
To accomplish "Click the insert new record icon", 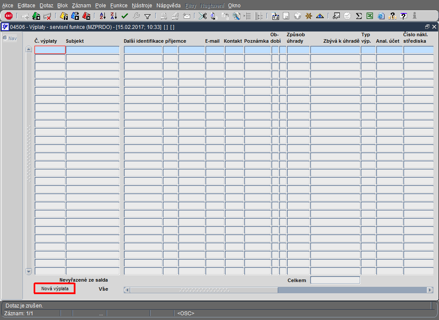I will click(25, 16).
